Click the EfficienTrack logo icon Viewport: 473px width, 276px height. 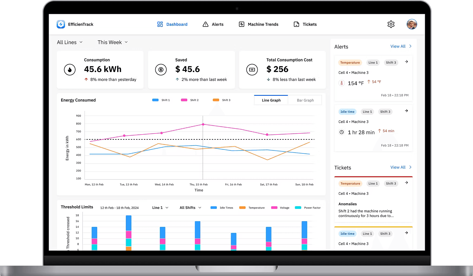61,24
